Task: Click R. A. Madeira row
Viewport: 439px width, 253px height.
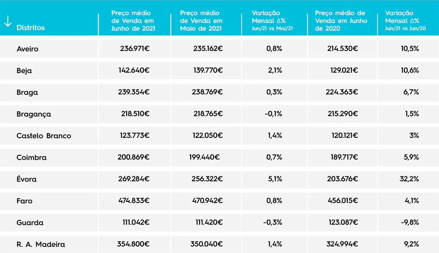Action: [x=40, y=244]
